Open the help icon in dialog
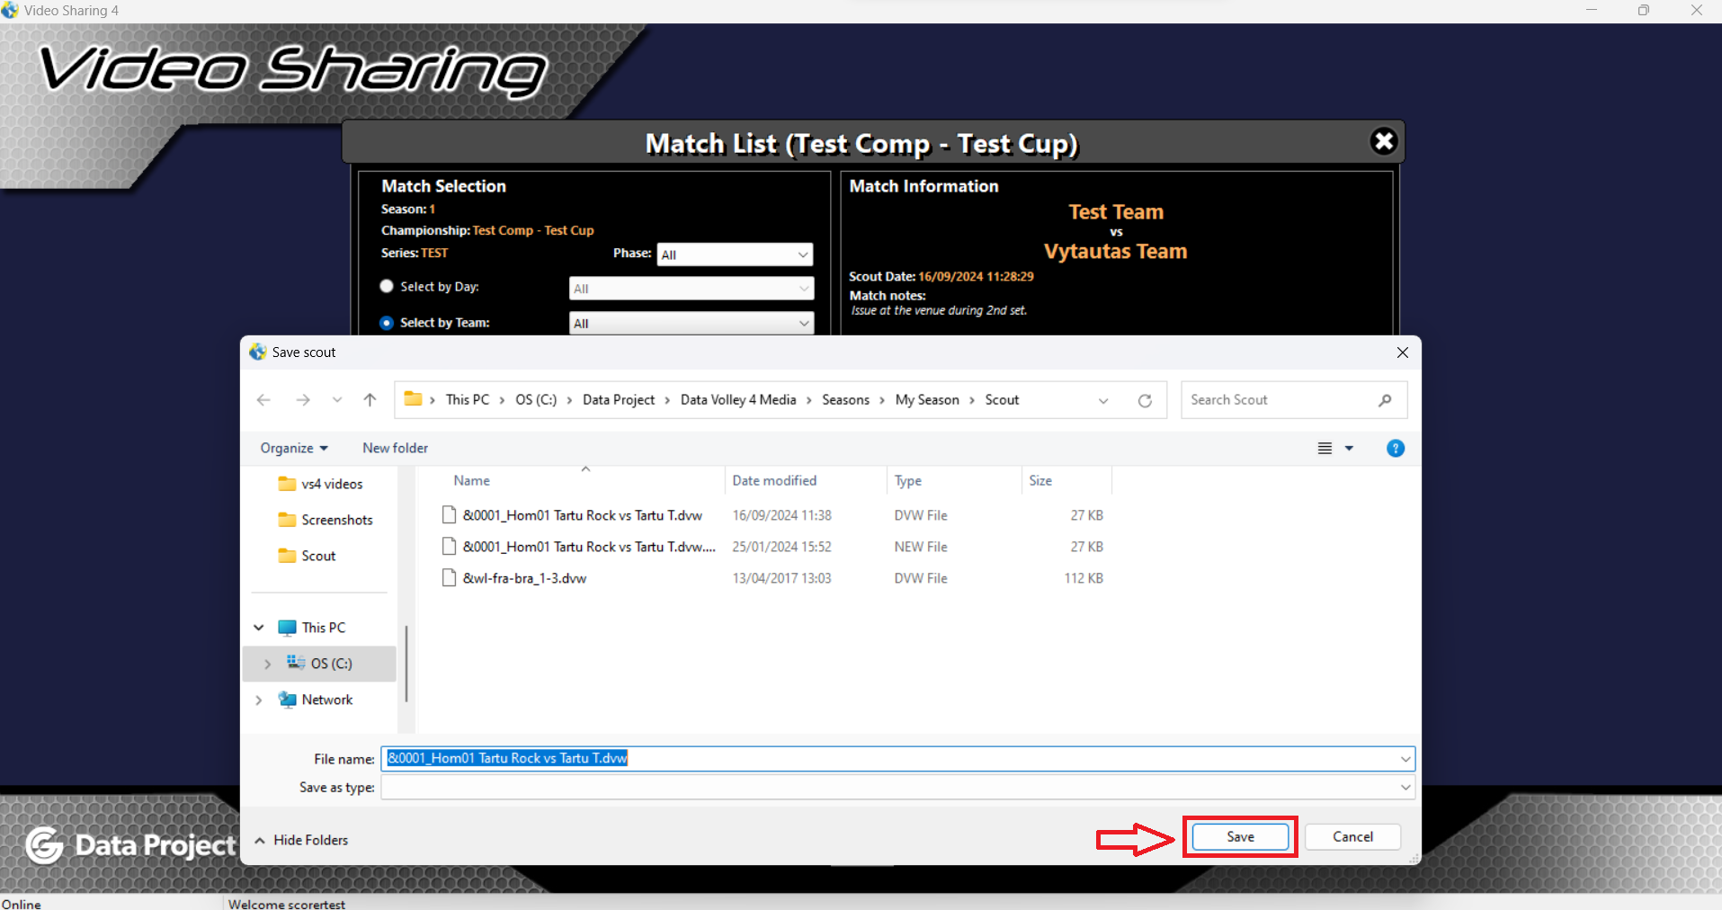Screen dimensions: 1722x910 tap(1396, 448)
